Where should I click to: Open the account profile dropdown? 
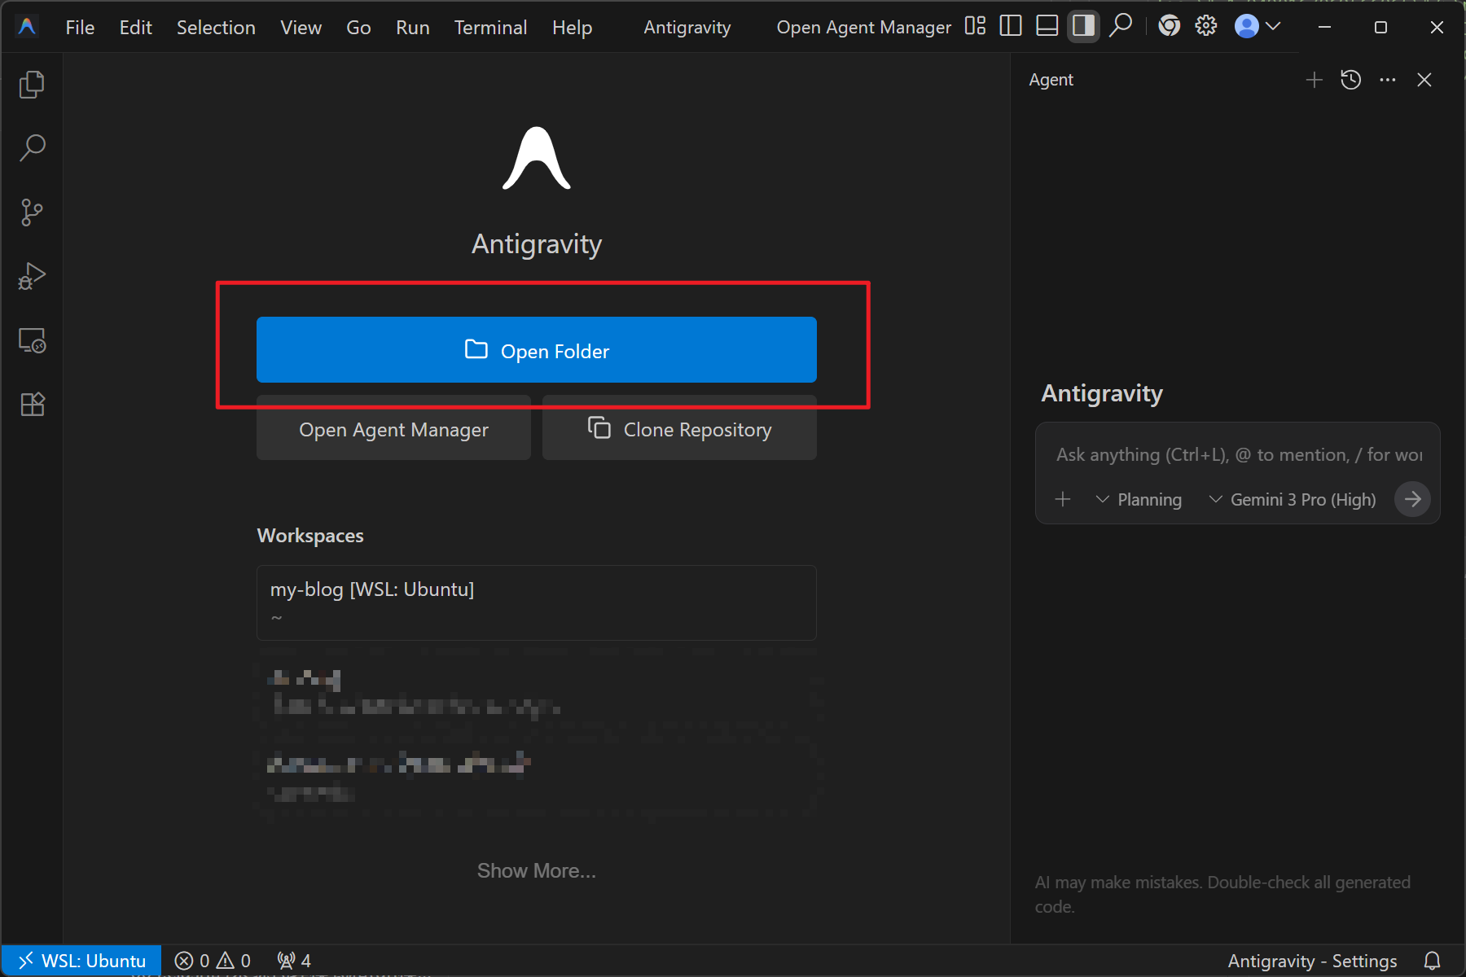(x=1258, y=27)
